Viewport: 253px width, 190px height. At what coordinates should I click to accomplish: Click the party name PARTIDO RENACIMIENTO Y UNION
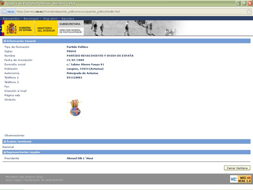point(100,56)
